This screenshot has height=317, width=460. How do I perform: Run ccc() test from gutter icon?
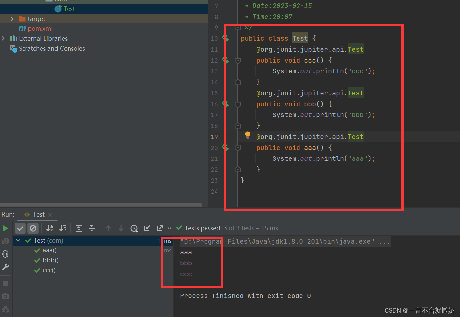(226, 60)
